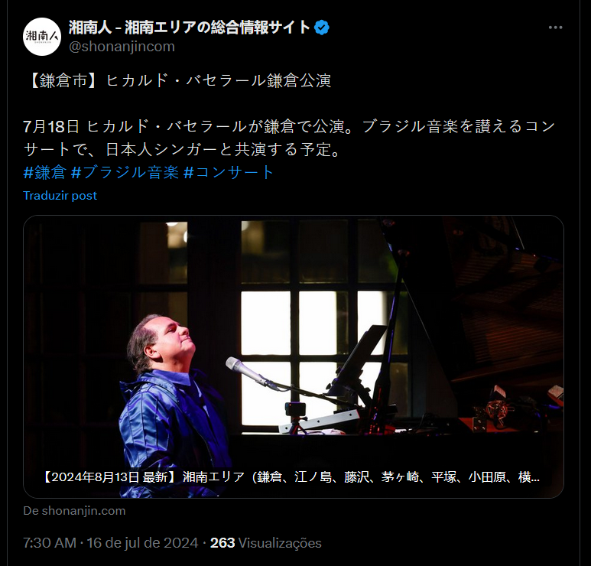
Task: Open the #ブラジル音楽 hashtag
Action: [125, 172]
